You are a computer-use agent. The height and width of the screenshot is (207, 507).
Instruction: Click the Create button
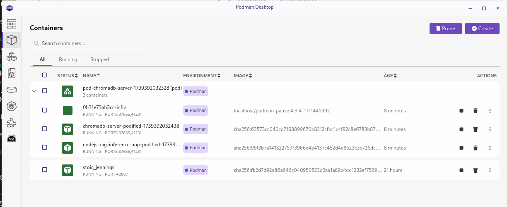coord(482,29)
